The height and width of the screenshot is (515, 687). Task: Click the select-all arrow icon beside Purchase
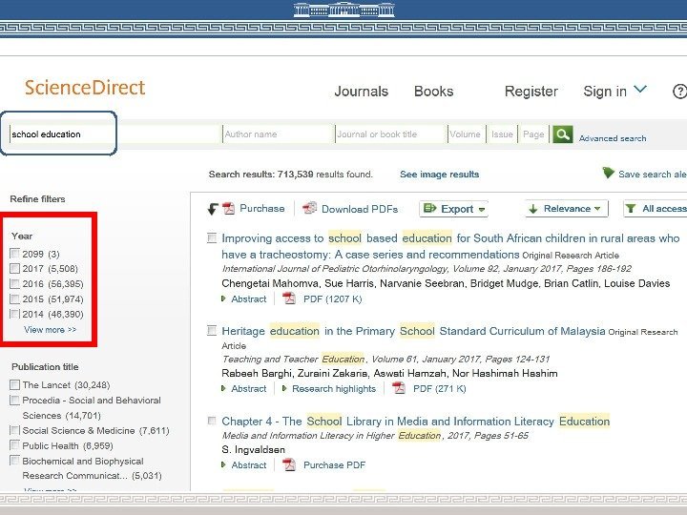pos(213,209)
